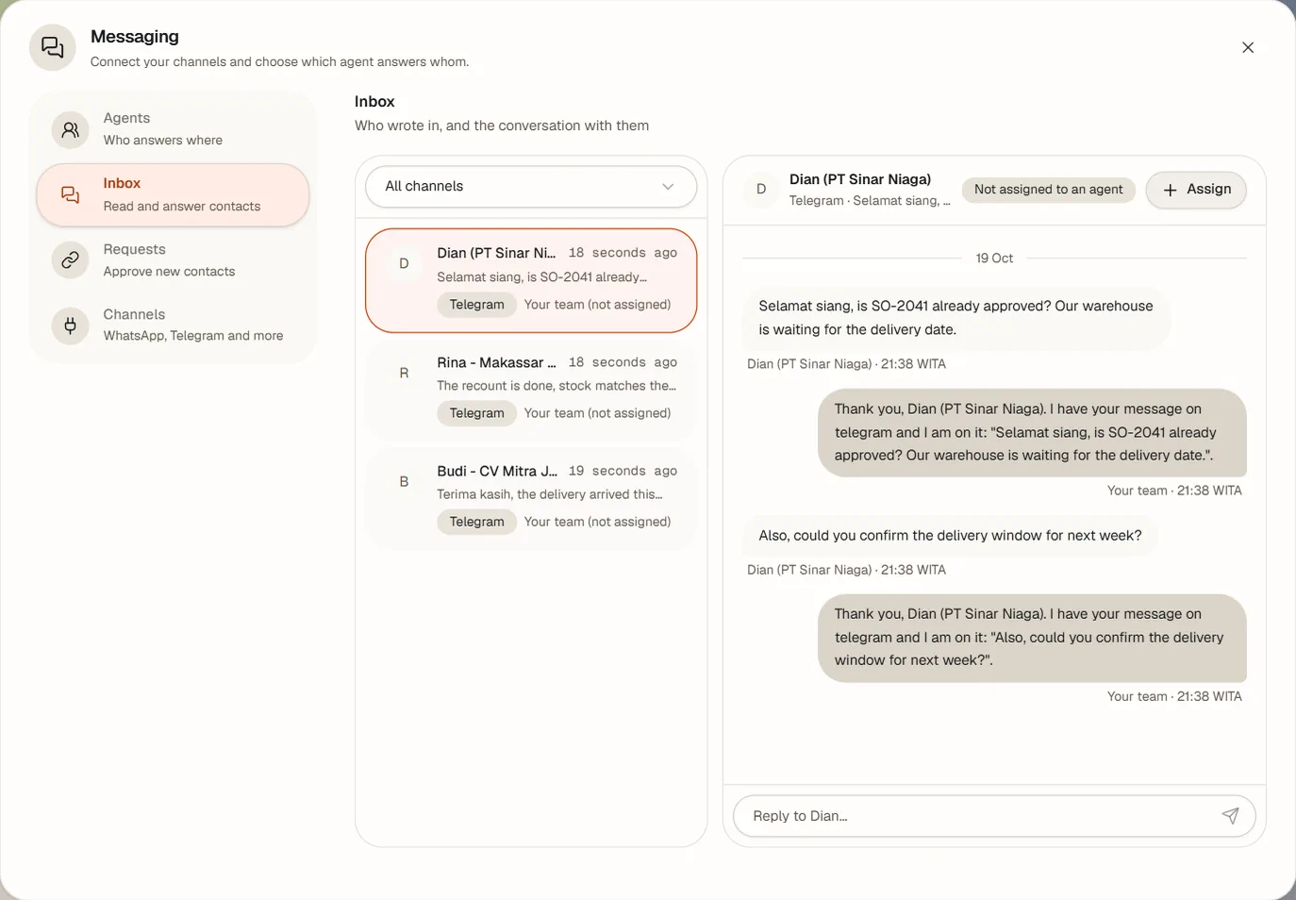Click '19 seconds ago' timestamp on Budi row
This screenshot has width=1296, height=900.
click(x=623, y=471)
